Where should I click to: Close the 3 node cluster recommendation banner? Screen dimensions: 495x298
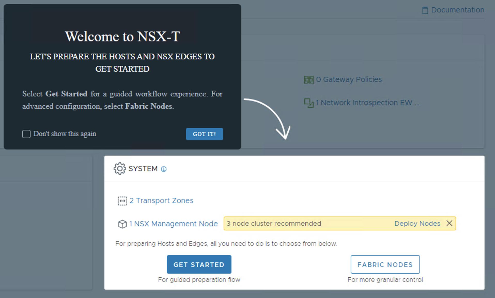pyautogui.click(x=449, y=223)
